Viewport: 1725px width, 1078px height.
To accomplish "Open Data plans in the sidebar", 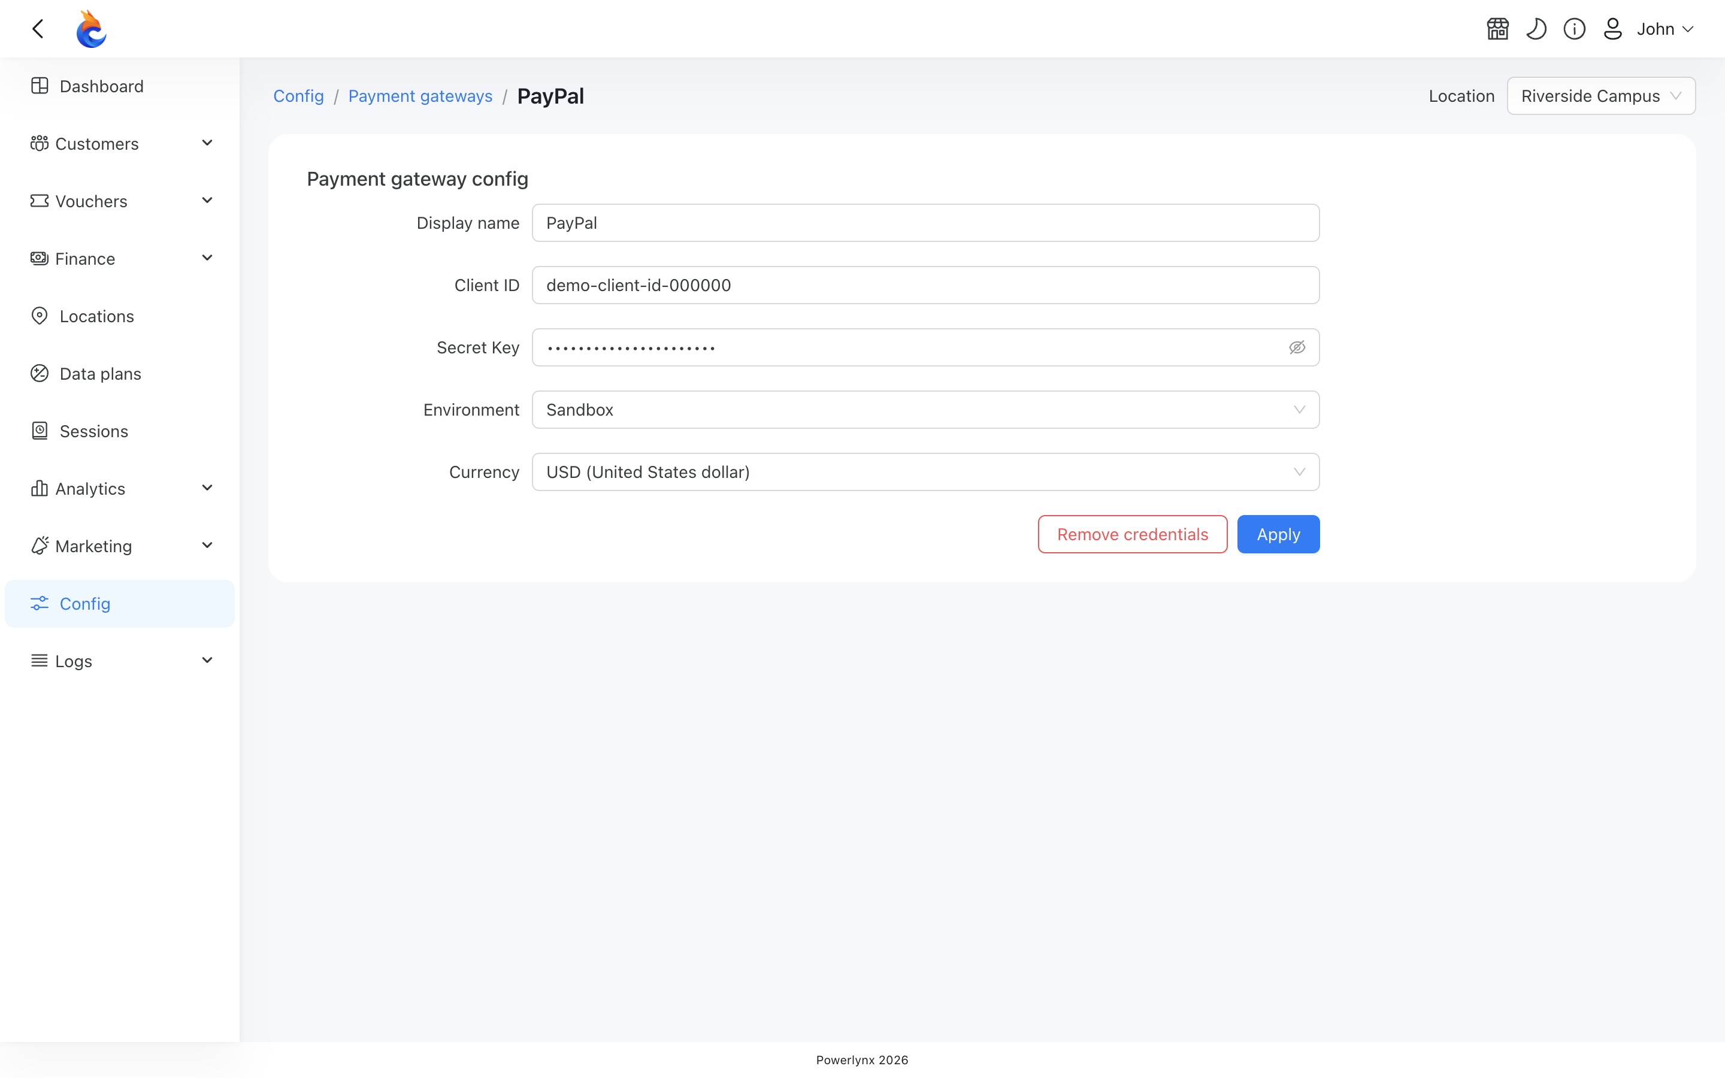I will pyautogui.click(x=120, y=374).
